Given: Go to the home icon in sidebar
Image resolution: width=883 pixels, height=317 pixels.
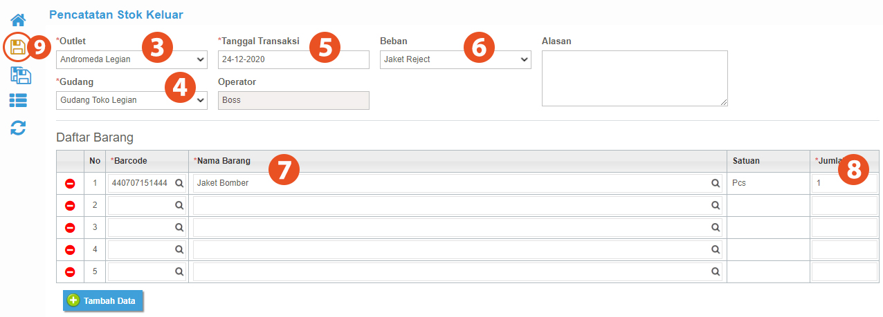Looking at the screenshot, I should [x=18, y=20].
